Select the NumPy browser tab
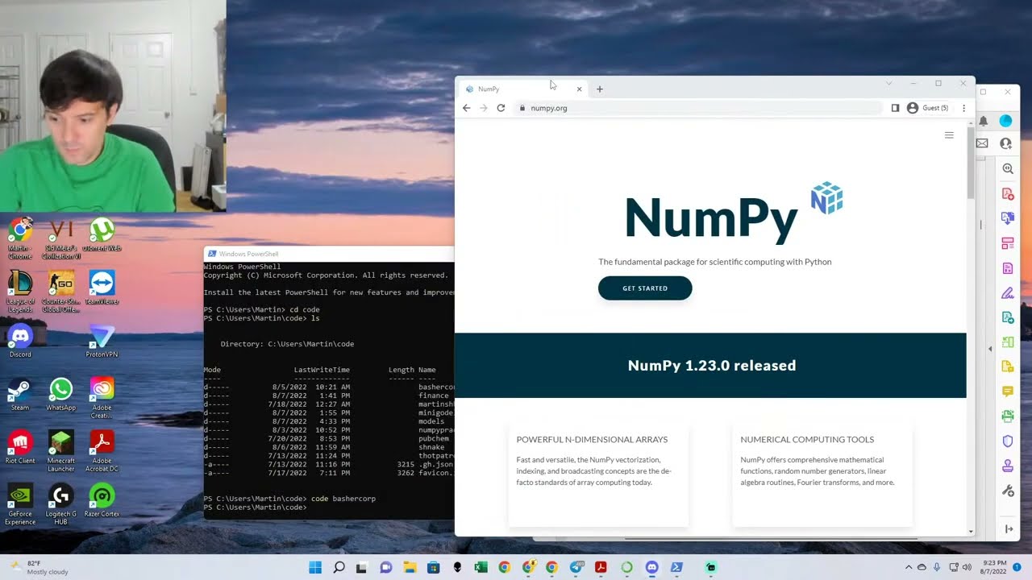The width and height of the screenshot is (1032, 580). [x=523, y=89]
